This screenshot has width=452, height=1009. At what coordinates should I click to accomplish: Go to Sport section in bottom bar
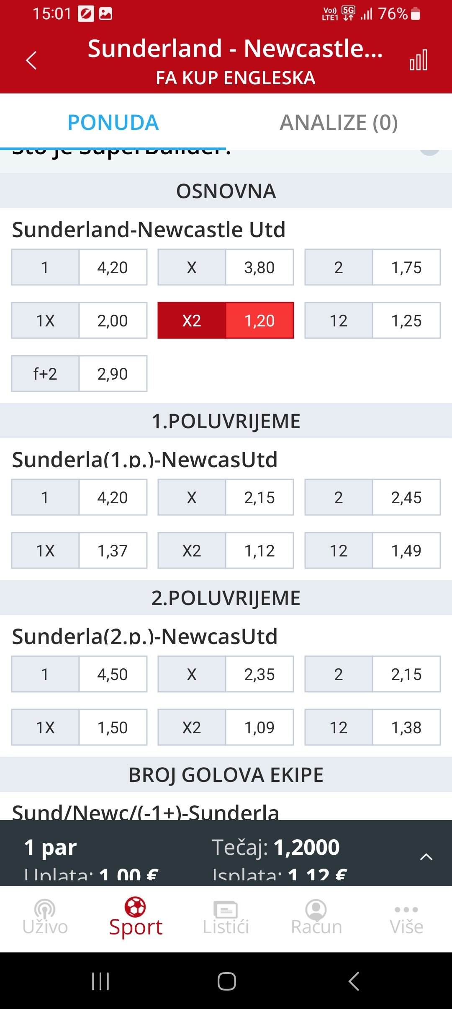136,918
